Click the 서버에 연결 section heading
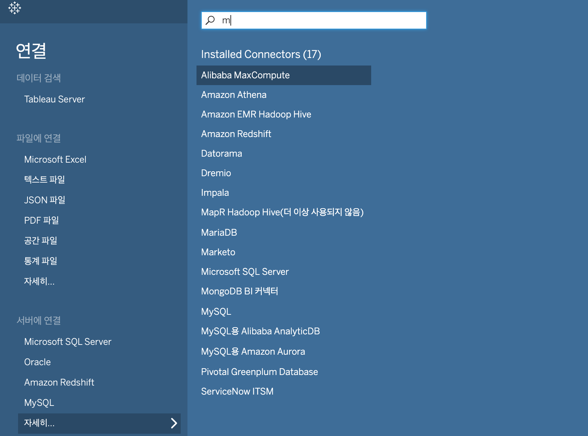Viewport: 588px width, 436px height. click(x=39, y=320)
